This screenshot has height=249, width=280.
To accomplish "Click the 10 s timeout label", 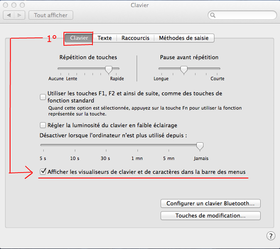I will (x=75, y=158).
